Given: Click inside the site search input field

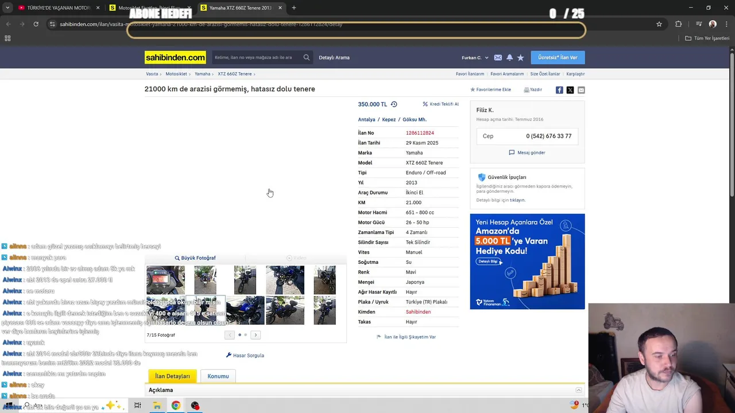Looking at the screenshot, I should tap(256, 57).
